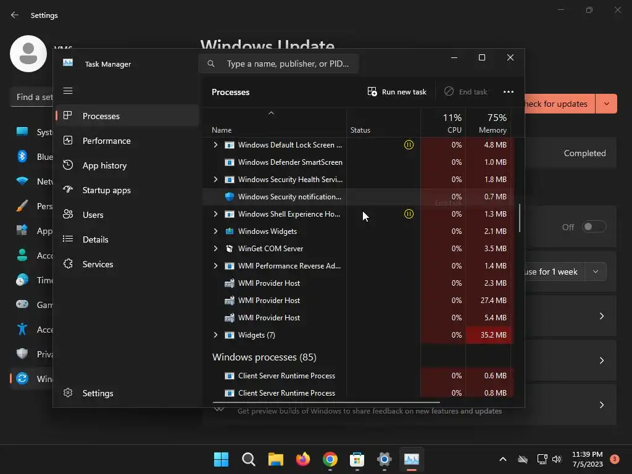
Task: Expand the Widgets (7) group
Action: pyautogui.click(x=215, y=335)
